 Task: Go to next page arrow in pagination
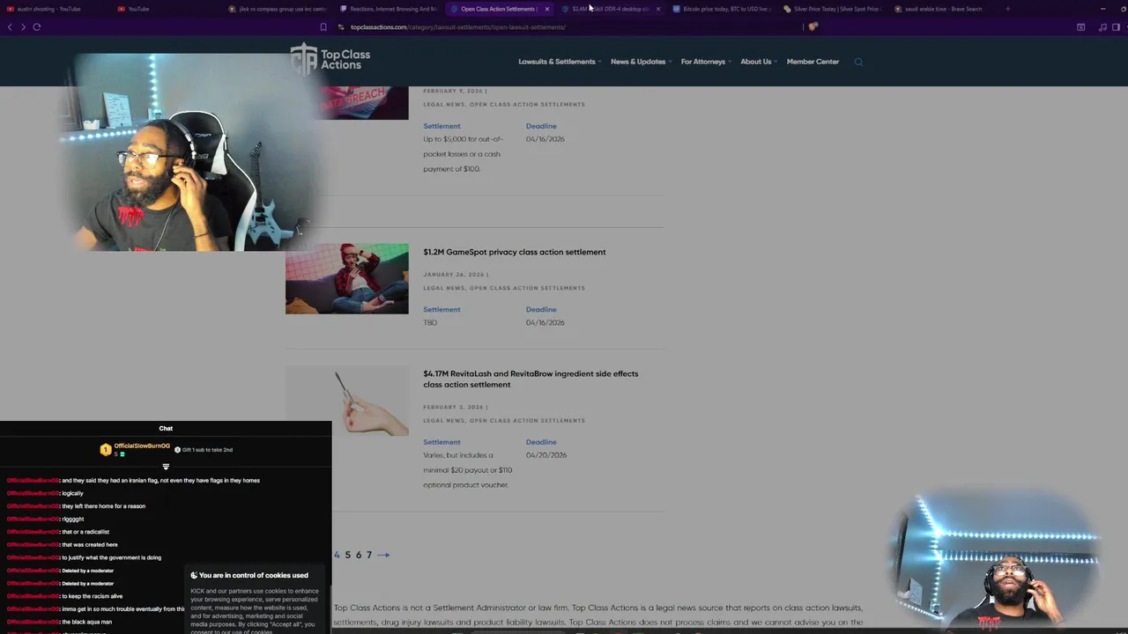point(383,555)
